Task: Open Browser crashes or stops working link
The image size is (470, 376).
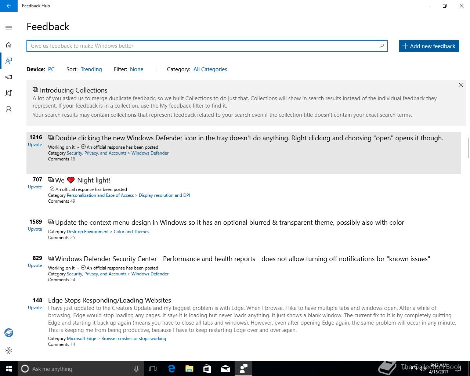Action: coord(134,339)
